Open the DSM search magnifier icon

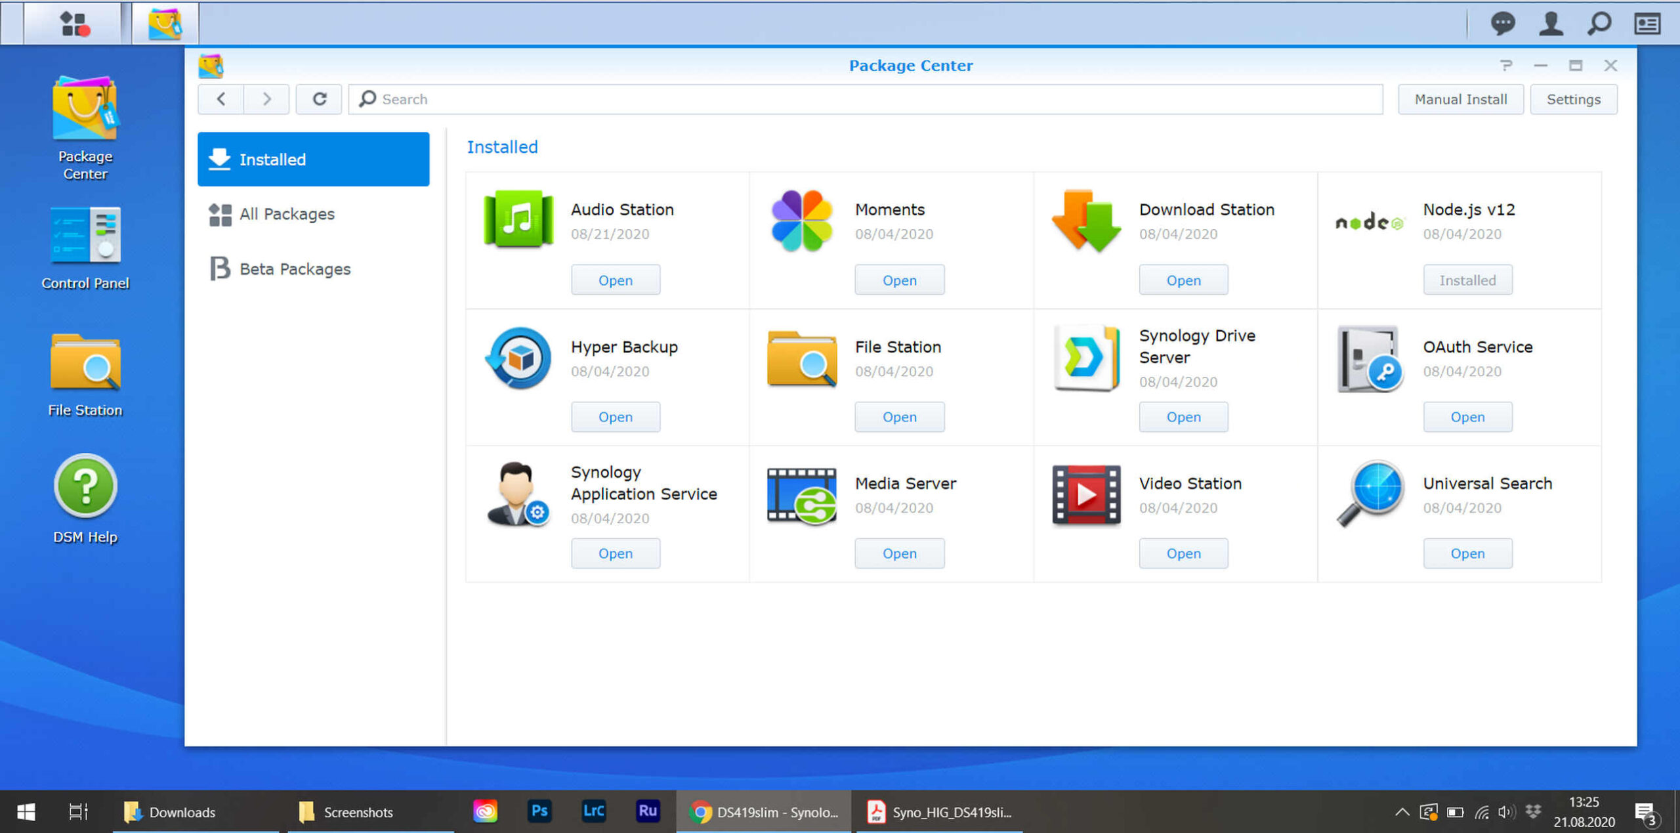(1599, 24)
